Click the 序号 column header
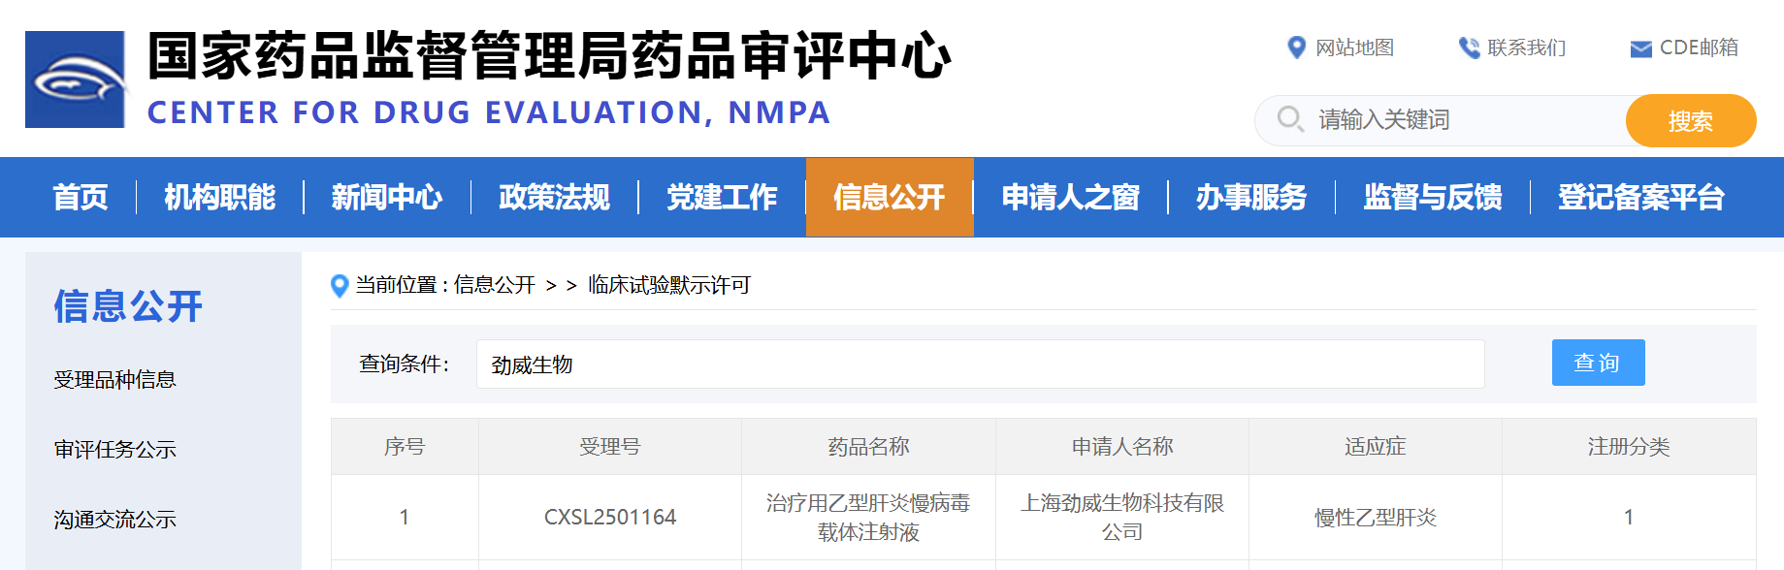Screen dimensions: 1784x570 pos(405,447)
